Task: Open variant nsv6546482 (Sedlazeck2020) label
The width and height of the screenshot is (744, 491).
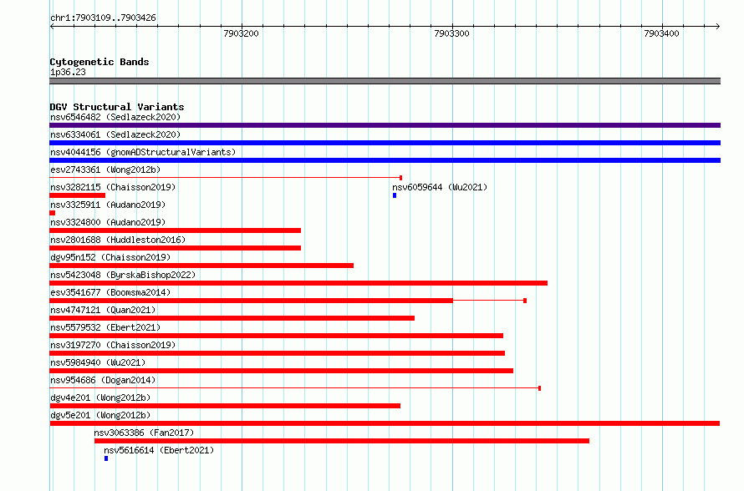Action: tap(115, 117)
